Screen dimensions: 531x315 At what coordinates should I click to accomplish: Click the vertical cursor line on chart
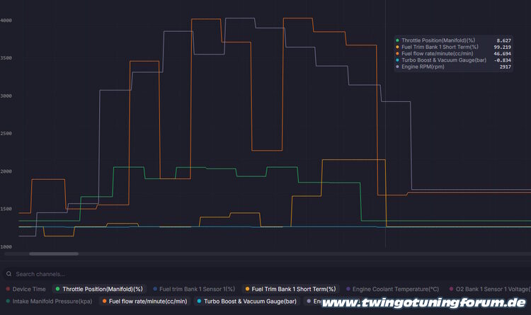pos(385,135)
